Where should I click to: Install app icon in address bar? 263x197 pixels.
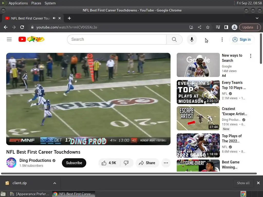point(191,27)
